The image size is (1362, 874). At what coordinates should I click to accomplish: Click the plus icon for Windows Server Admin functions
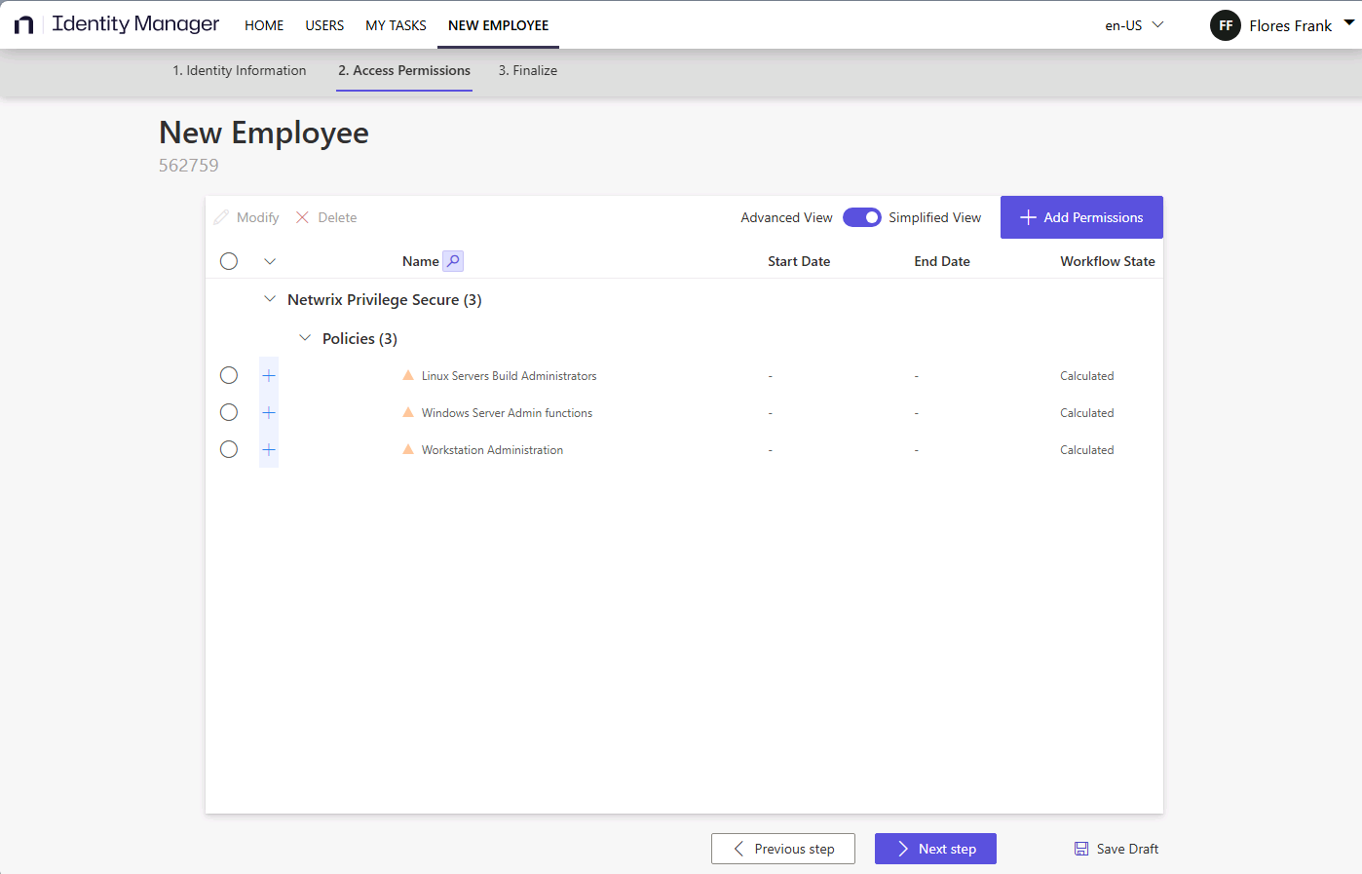tap(269, 413)
